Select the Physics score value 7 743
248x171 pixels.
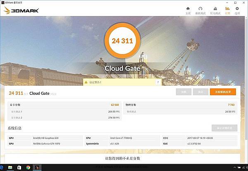tap(231, 105)
